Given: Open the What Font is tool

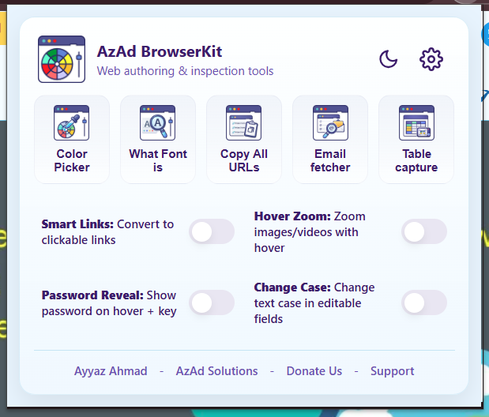Looking at the screenshot, I should [158, 139].
